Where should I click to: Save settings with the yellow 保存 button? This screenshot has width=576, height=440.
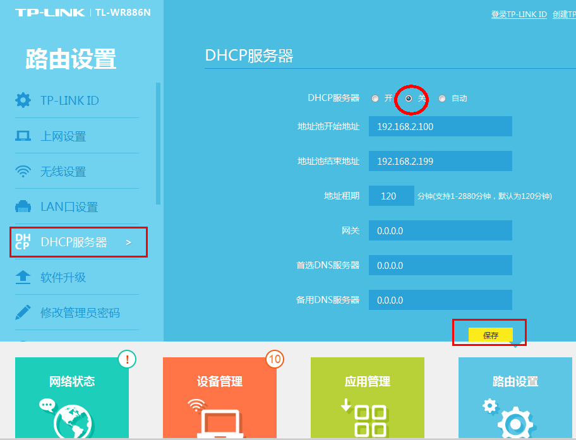(490, 335)
